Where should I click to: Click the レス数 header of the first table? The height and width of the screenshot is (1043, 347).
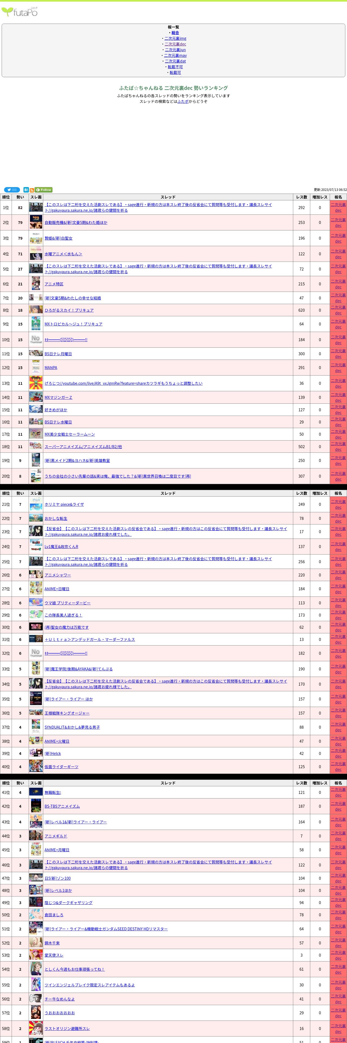[301, 197]
